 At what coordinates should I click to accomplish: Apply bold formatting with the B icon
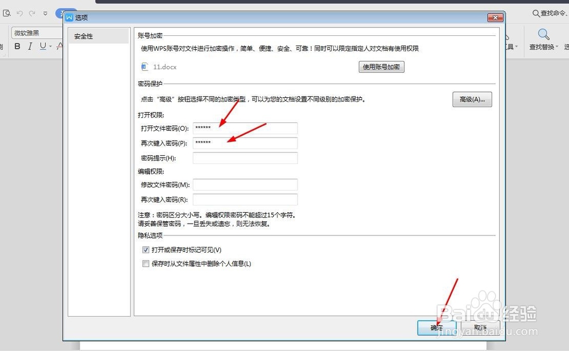(x=17, y=46)
